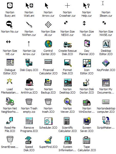
Task: Click the Scheduler.ICO clock icon
Action: (x=48, y=121)
